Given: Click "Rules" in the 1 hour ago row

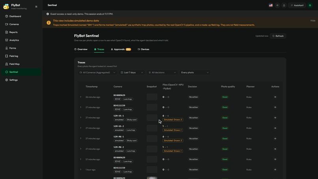Looking at the screenshot, I should pyautogui.click(x=249, y=170).
